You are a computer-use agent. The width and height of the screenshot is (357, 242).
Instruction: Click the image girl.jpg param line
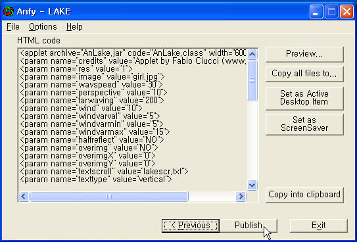92,77
